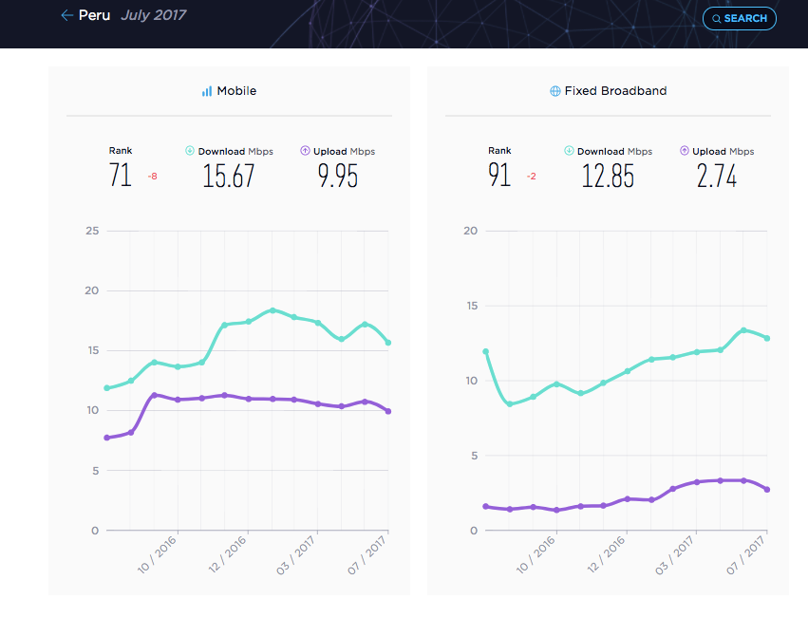Screen dimensions: 808x617
Task: Click the Mobile bar-signal icon
Action: click(207, 91)
